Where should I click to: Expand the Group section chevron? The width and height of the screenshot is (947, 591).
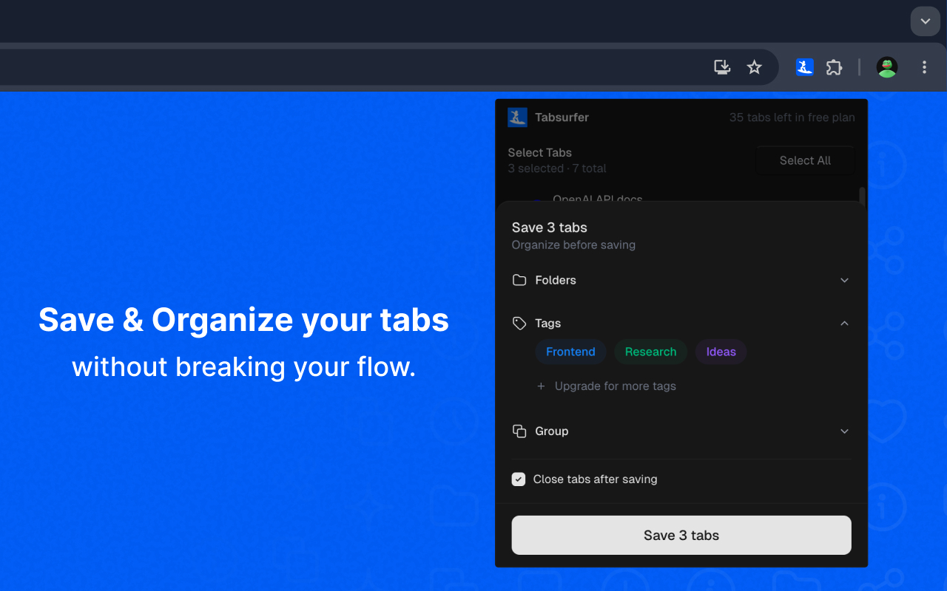pyautogui.click(x=844, y=431)
